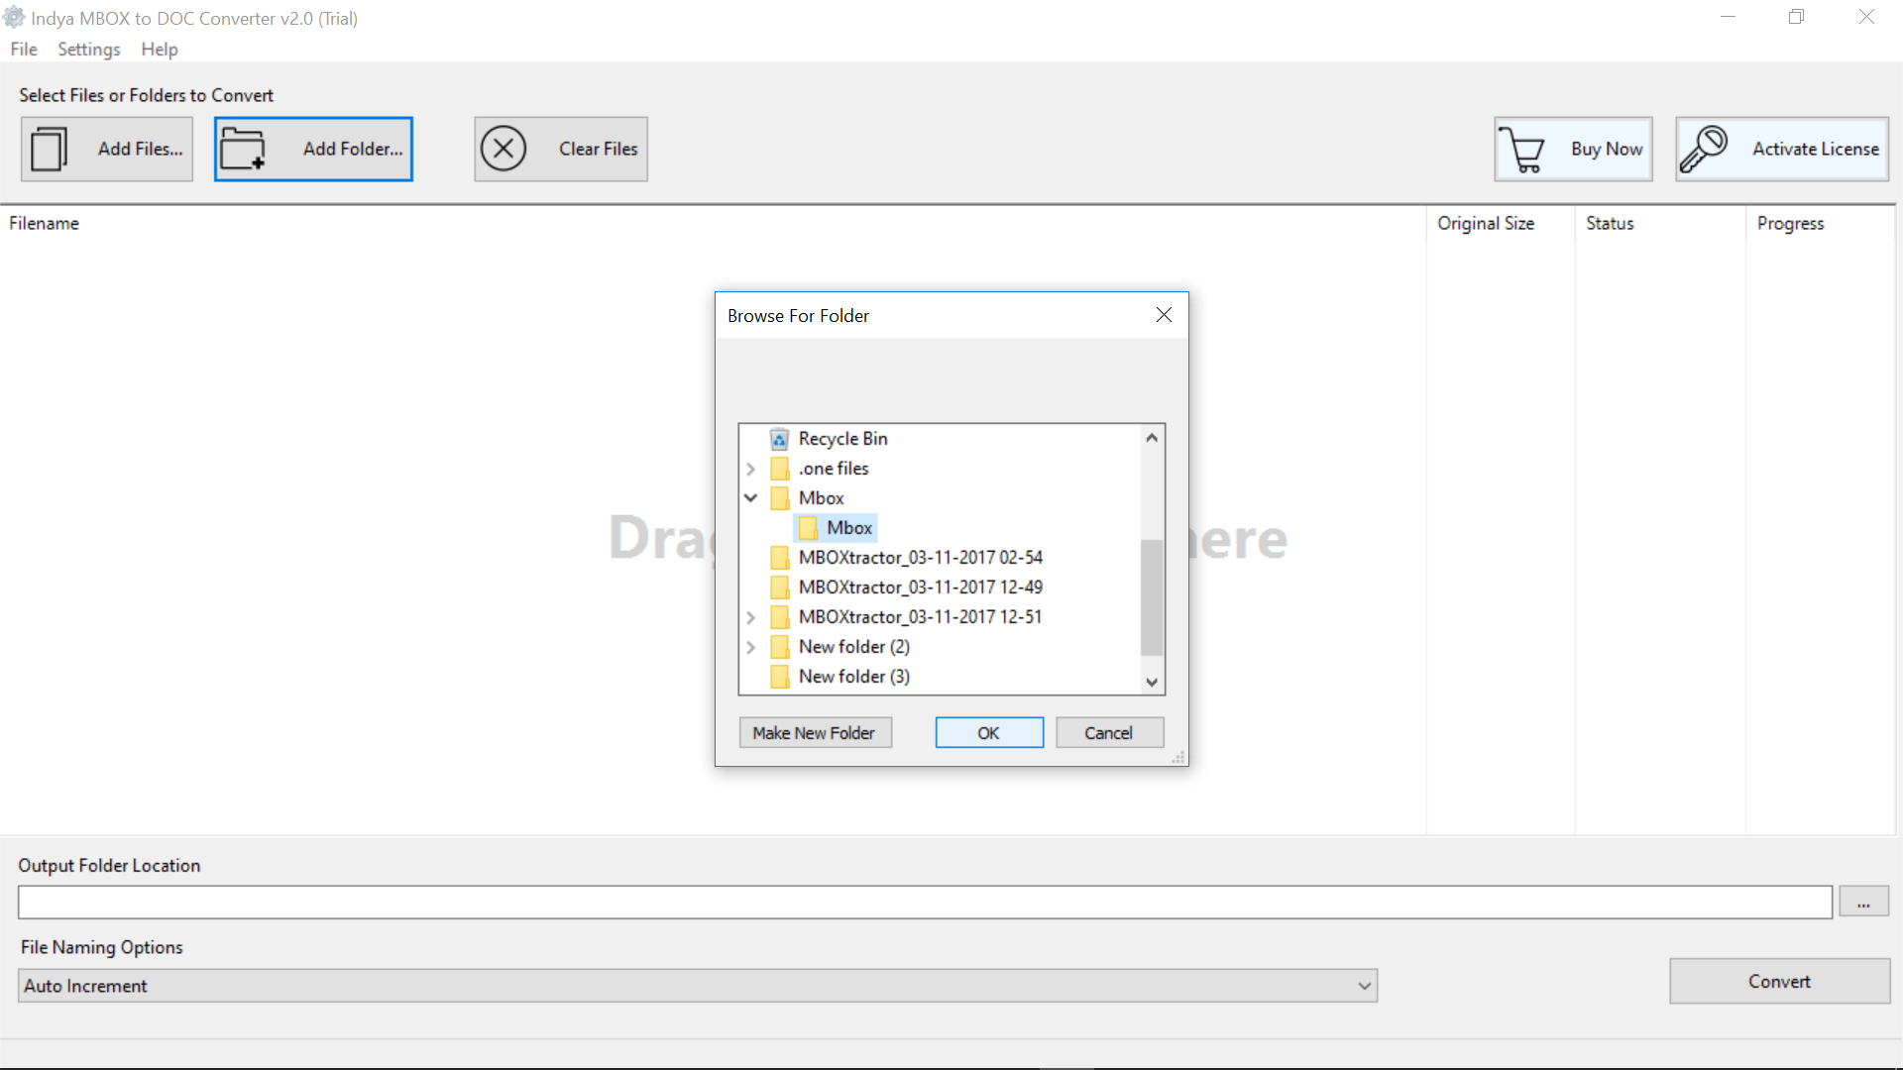Click Make New Folder in dialog
The image size is (1903, 1070).
point(815,733)
